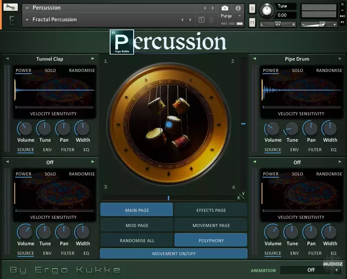Viewport: 347px width, 279px height.
Task: Click the volume minus icon
Action: coord(303,25)
